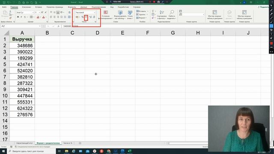Toggle bold formatting (Ж)
Viewport: 274px width, 154px height.
click(x=18, y=17)
